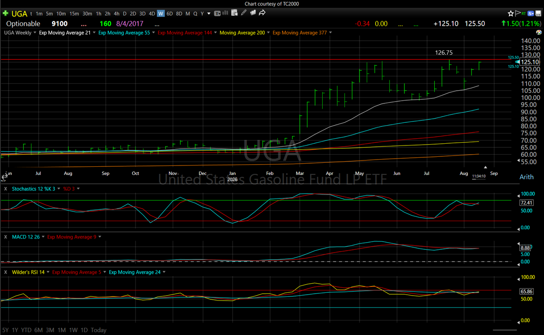Switch to the 6D timeframe
Image resolution: width=544 pixels, height=335 pixels.
170,14
